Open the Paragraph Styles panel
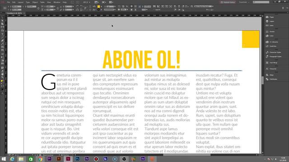Image resolution: width=289 pixels, height=162 pixels. 273,57
